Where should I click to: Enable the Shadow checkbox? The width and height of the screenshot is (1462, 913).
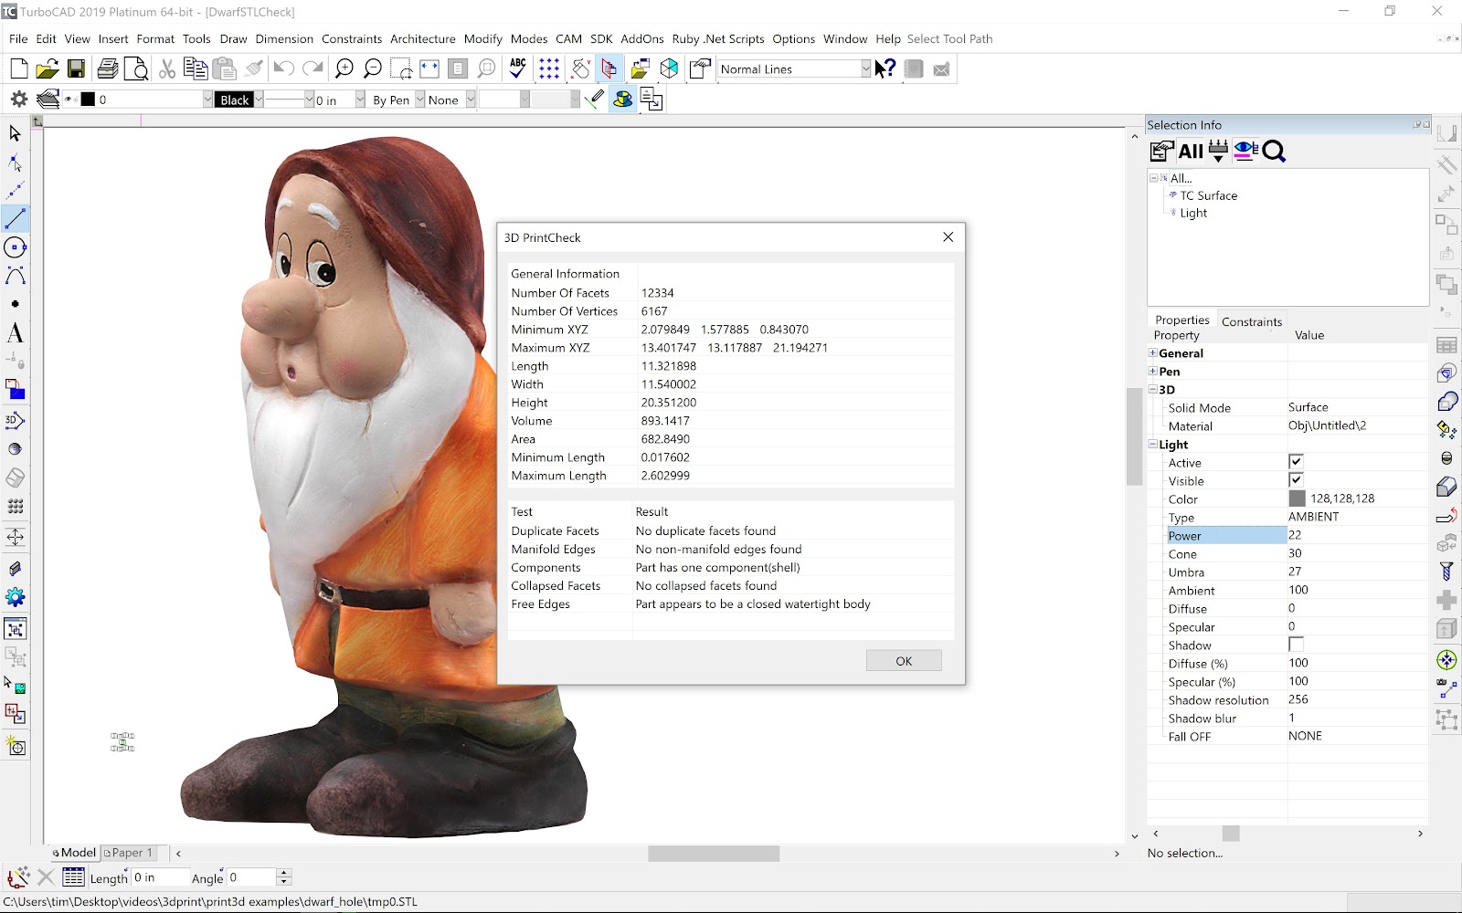1296,645
